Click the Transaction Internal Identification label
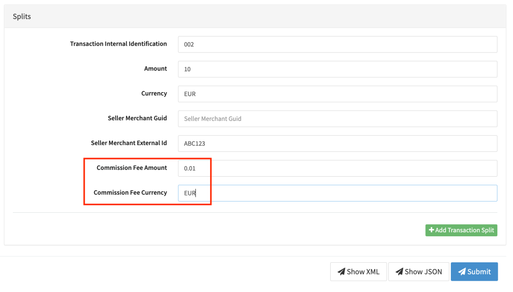 (x=118, y=44)
